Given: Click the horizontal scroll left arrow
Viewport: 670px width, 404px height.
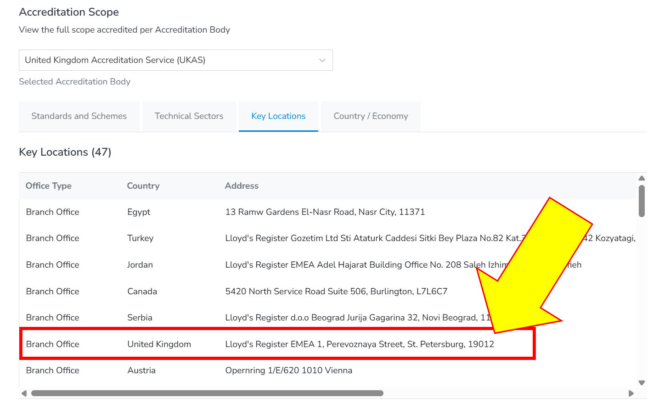Looking at the screenshot, I should (x=24, y=393).
